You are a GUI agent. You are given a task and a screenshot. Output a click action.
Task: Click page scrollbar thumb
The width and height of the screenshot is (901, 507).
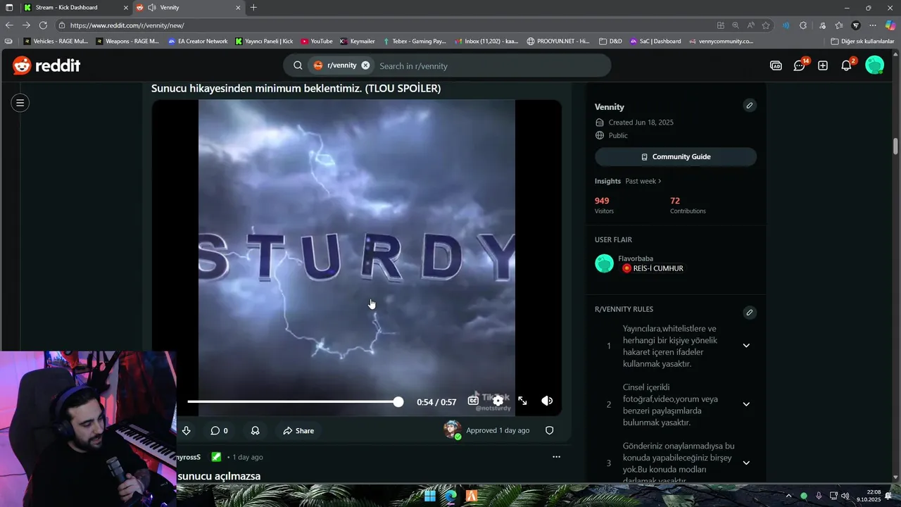tap(896, 146)
